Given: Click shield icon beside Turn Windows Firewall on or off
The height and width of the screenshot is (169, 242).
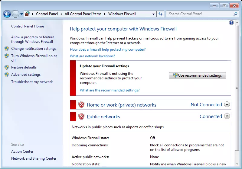Looking at the screenshot, I should pos(7,56).
